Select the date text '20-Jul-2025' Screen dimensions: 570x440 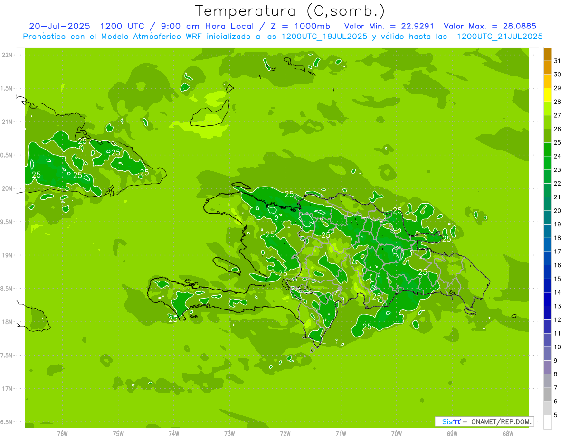(59, 26)
